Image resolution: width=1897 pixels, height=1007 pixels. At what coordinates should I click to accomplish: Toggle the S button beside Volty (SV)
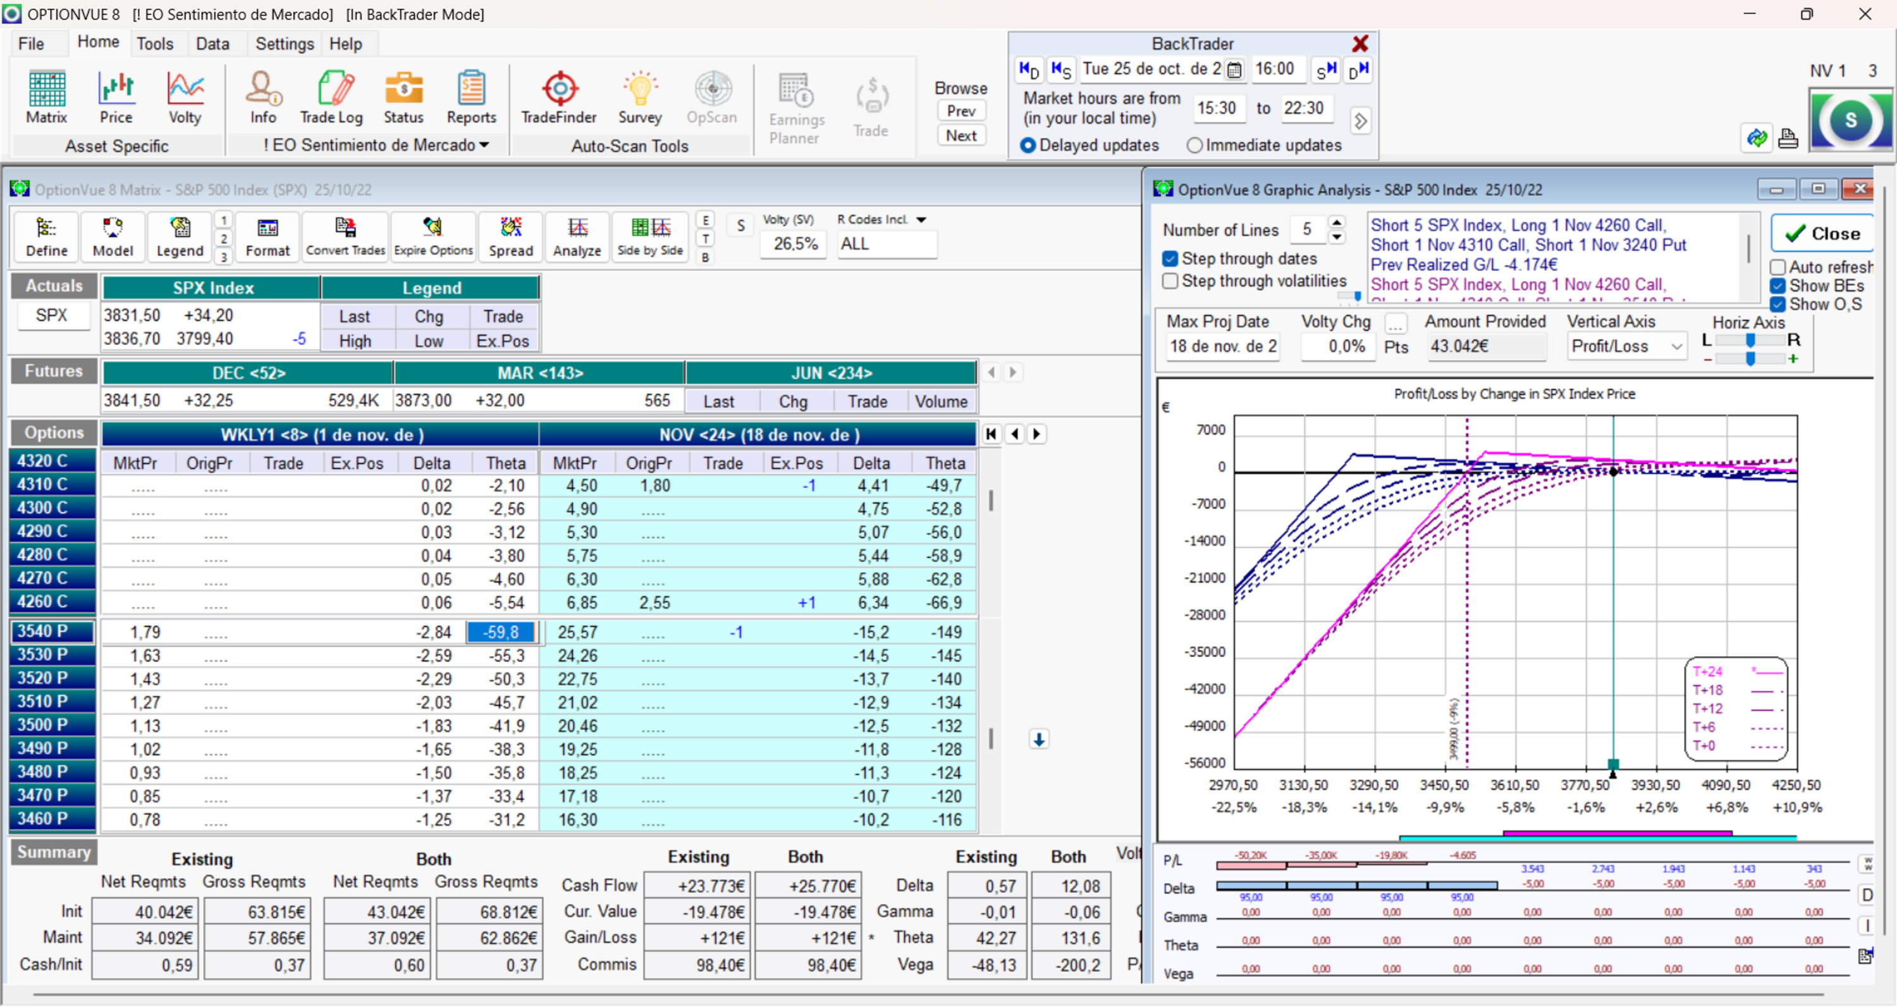point(741,226)
